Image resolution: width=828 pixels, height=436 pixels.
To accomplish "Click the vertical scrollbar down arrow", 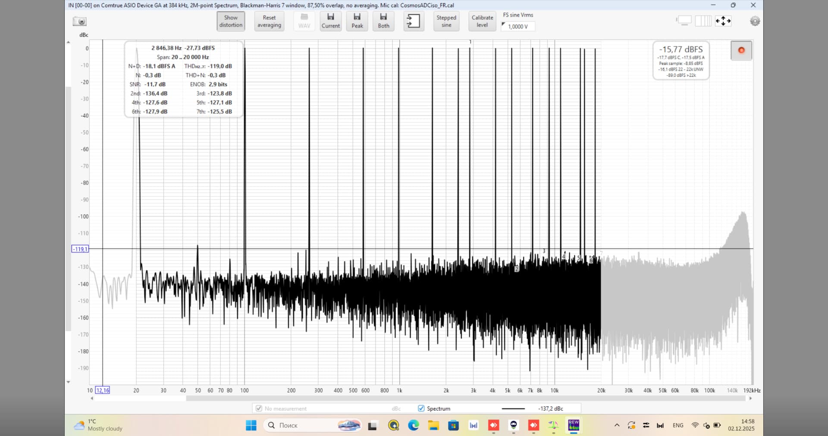I will 68,382.
